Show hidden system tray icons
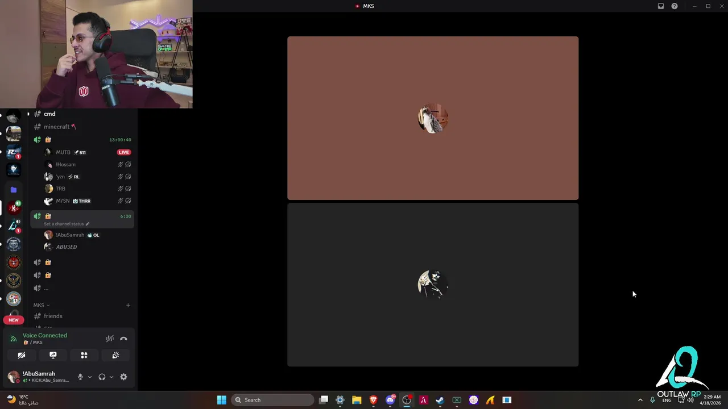 tap(640, 400)
